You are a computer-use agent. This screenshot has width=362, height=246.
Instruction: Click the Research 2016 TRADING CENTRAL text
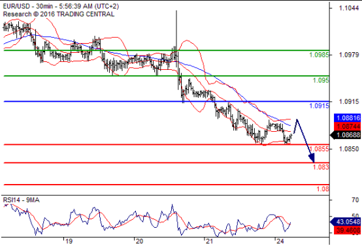tap(58, 14)
